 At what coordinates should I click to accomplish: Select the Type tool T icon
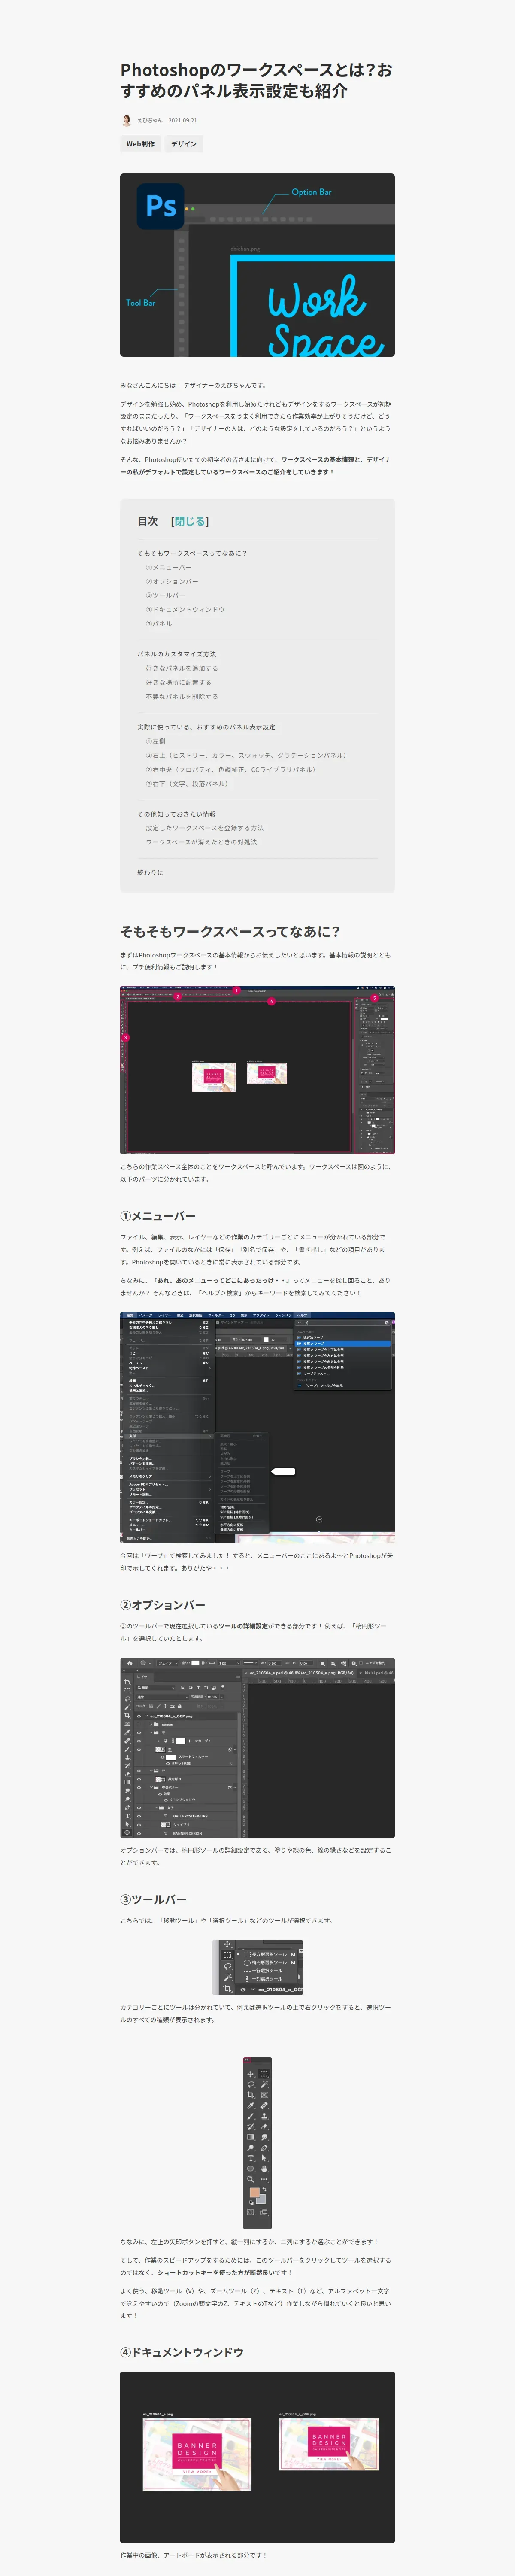[x=251, y=2158]
